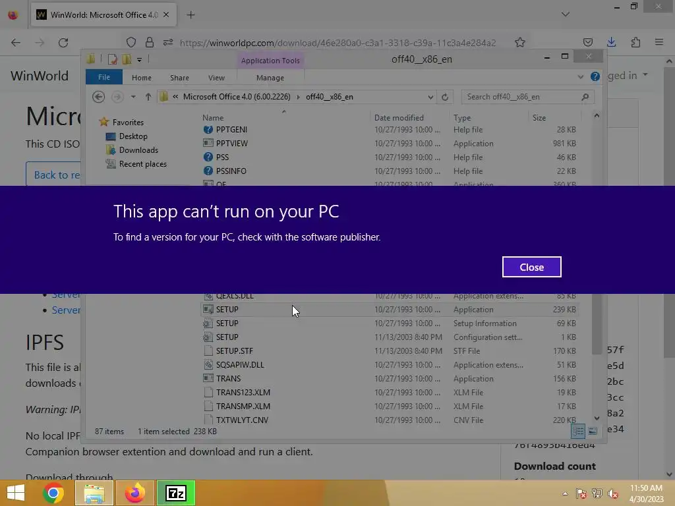
Task: Open Favorites in the navigation pane
Action: (128, 122)
